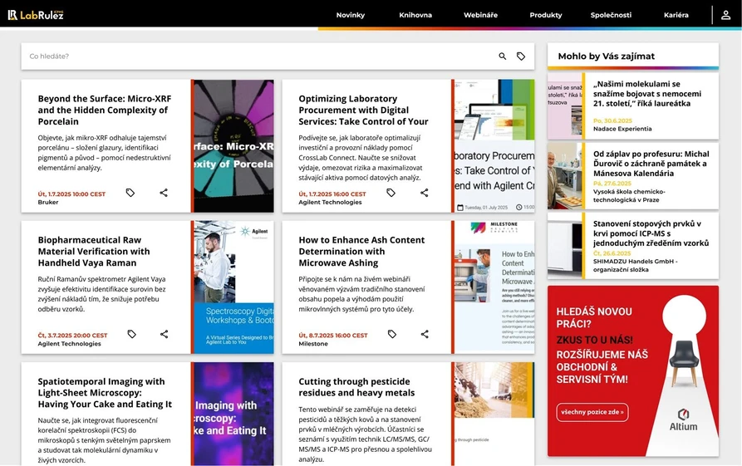The image size is (742, 466).
Task: Click 'všechny pozice zde' button in Altium ad
Action: coord(592,412)
